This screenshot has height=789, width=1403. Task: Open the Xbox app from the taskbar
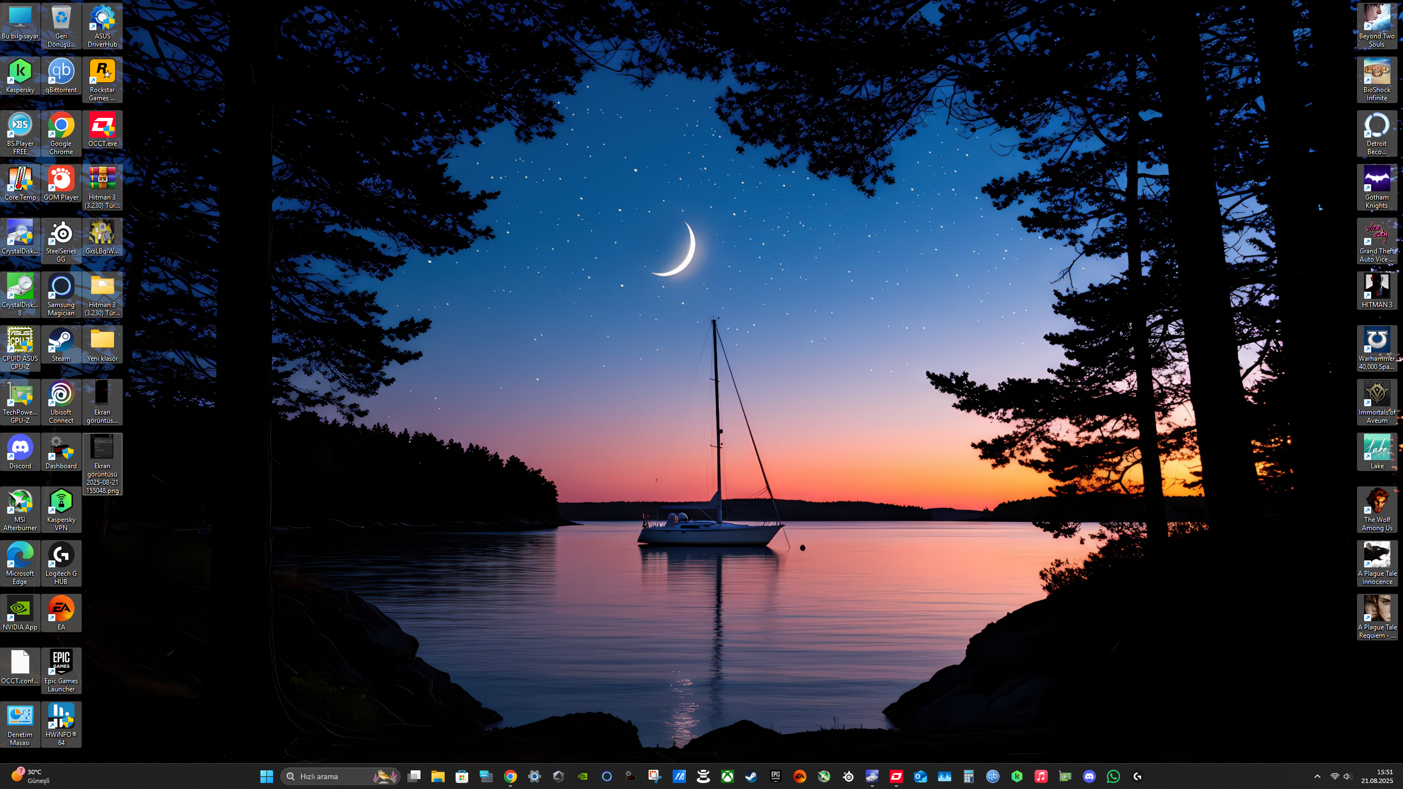click(727, 776)
